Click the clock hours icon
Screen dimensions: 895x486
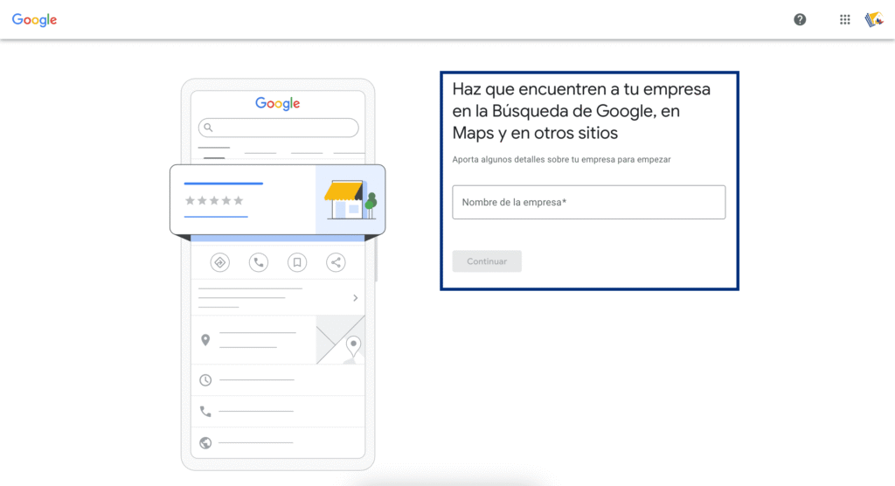(205, 380)
